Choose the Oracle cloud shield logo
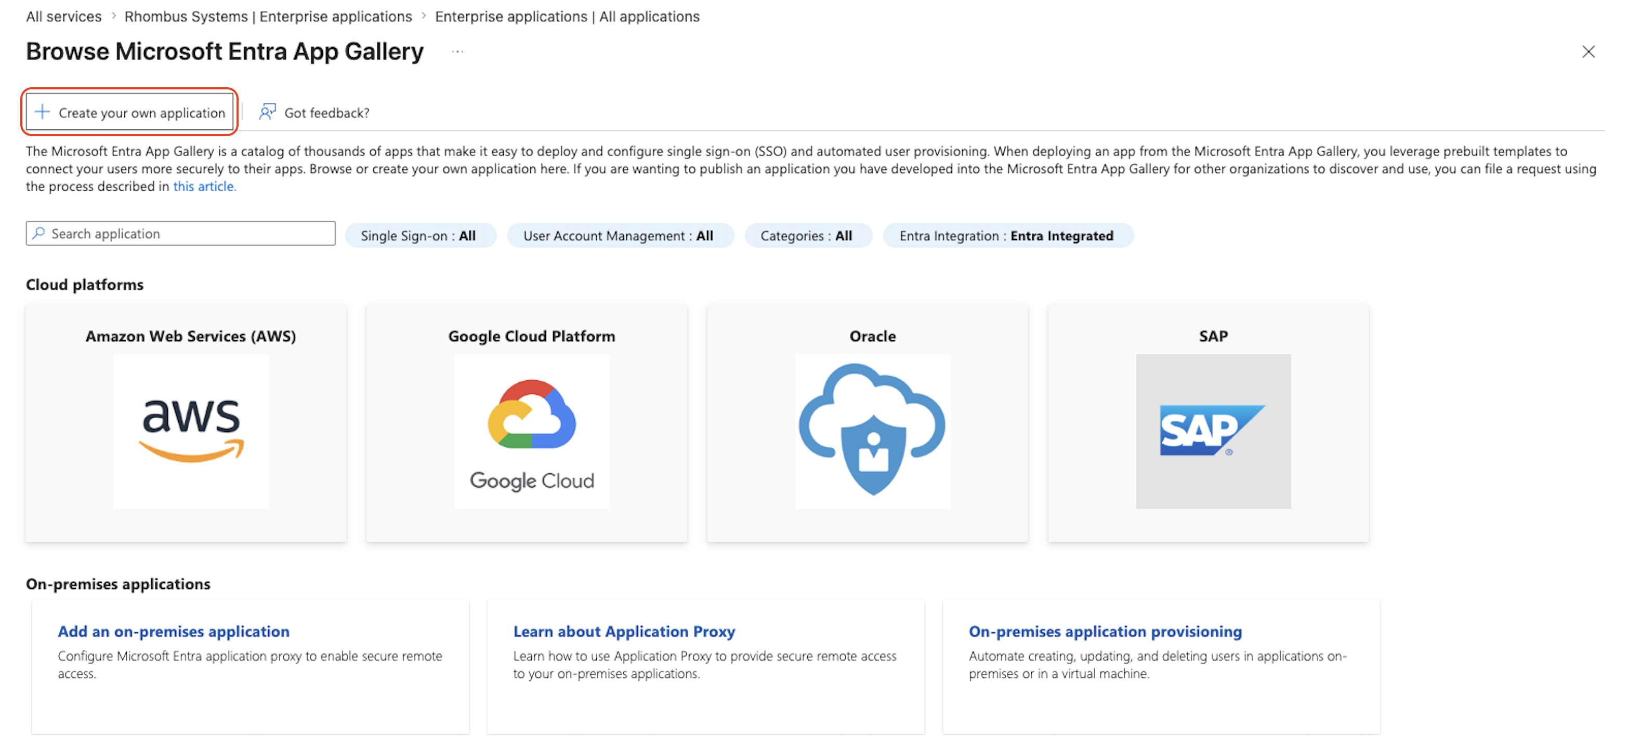The height and width of the screenshot is (748, 1628). pyautogui.click(x=872, y=431)
